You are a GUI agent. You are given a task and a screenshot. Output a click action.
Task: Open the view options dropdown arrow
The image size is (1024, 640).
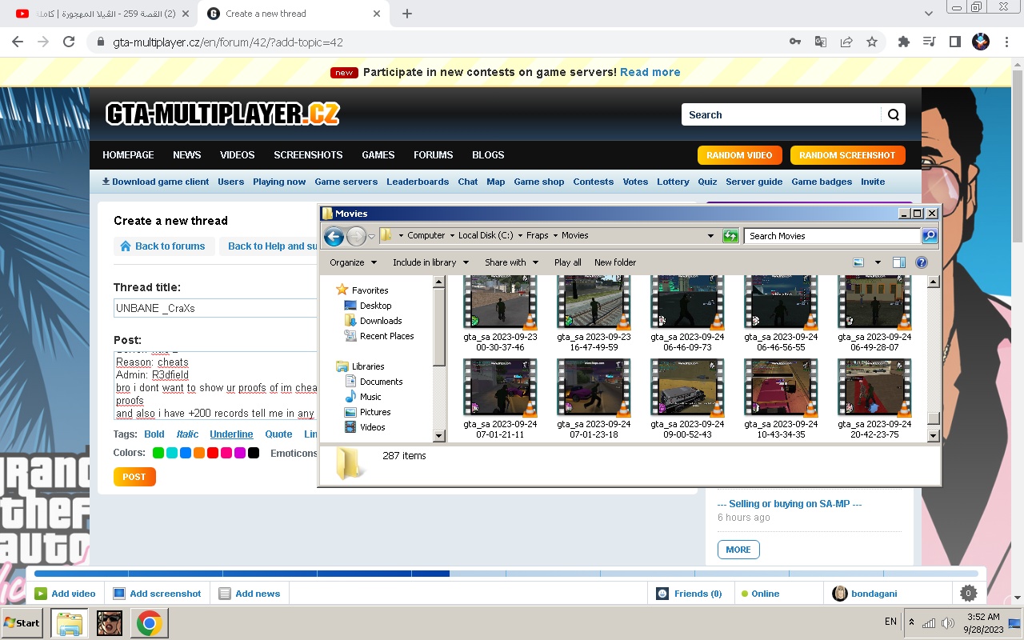pos(878,262)
